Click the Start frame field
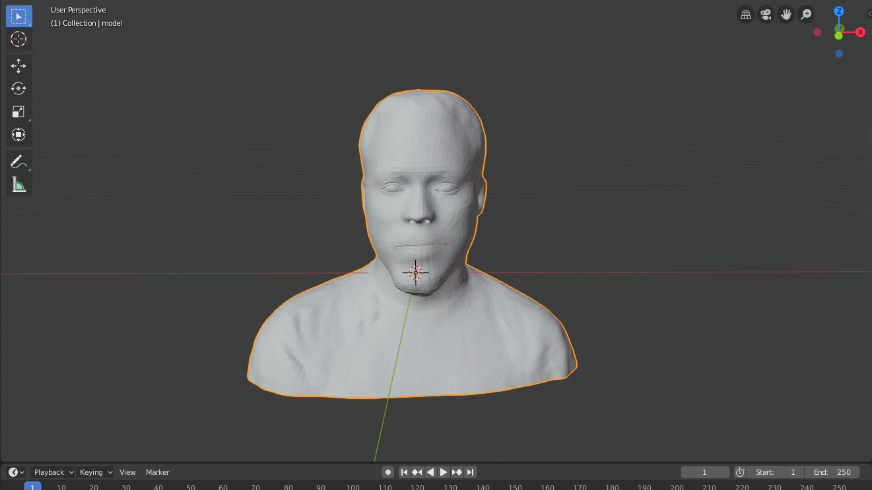Screen dimensions: 872x490 point(776,472)
